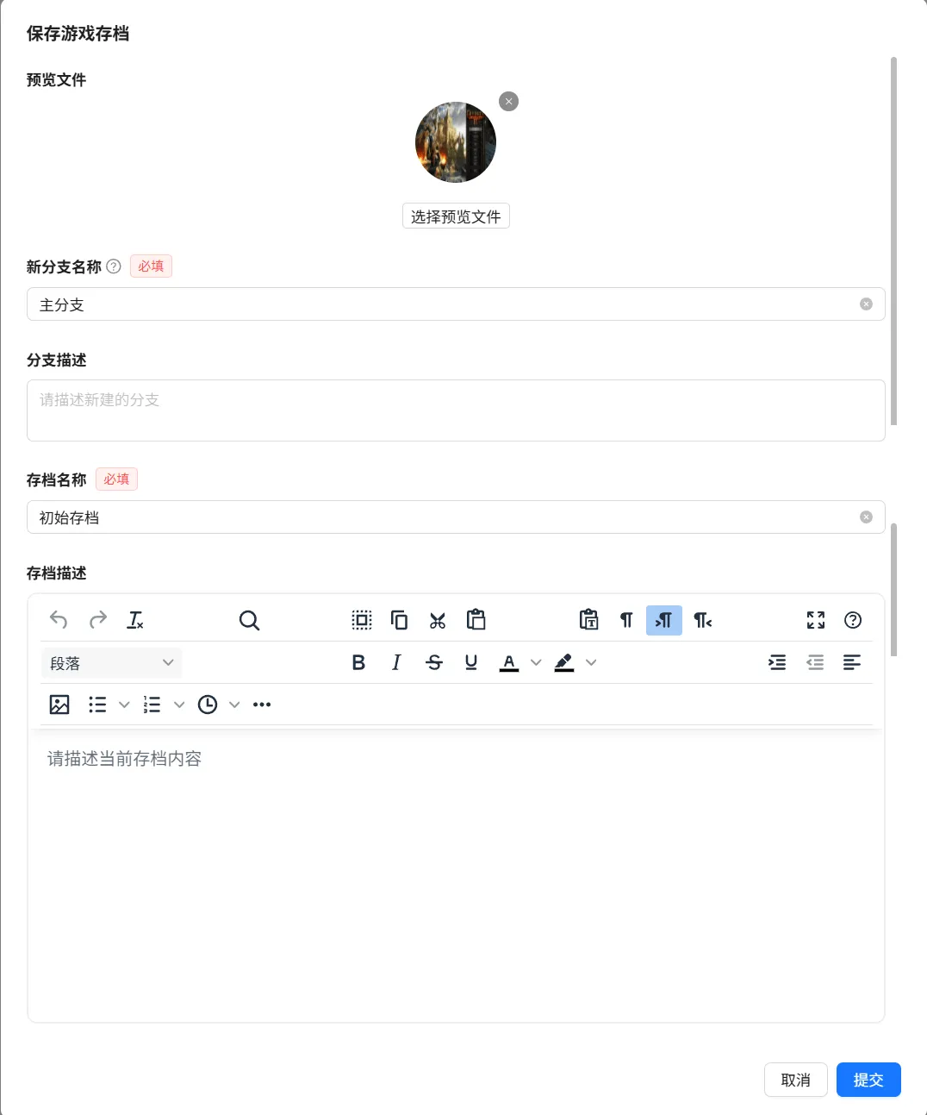Open the more options ellipsis menu
927x1115 pixels.
pos(262,705)
